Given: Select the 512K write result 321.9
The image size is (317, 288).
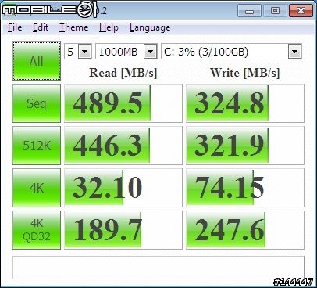Looking at the screenshot, I should [x=245, y=146].
